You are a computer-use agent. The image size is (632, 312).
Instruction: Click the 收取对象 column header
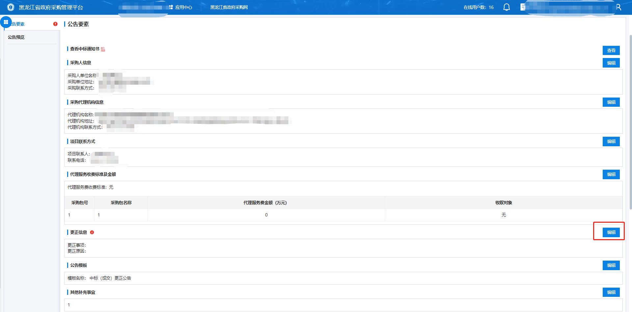pyautogui.click(x=504, y=203)
